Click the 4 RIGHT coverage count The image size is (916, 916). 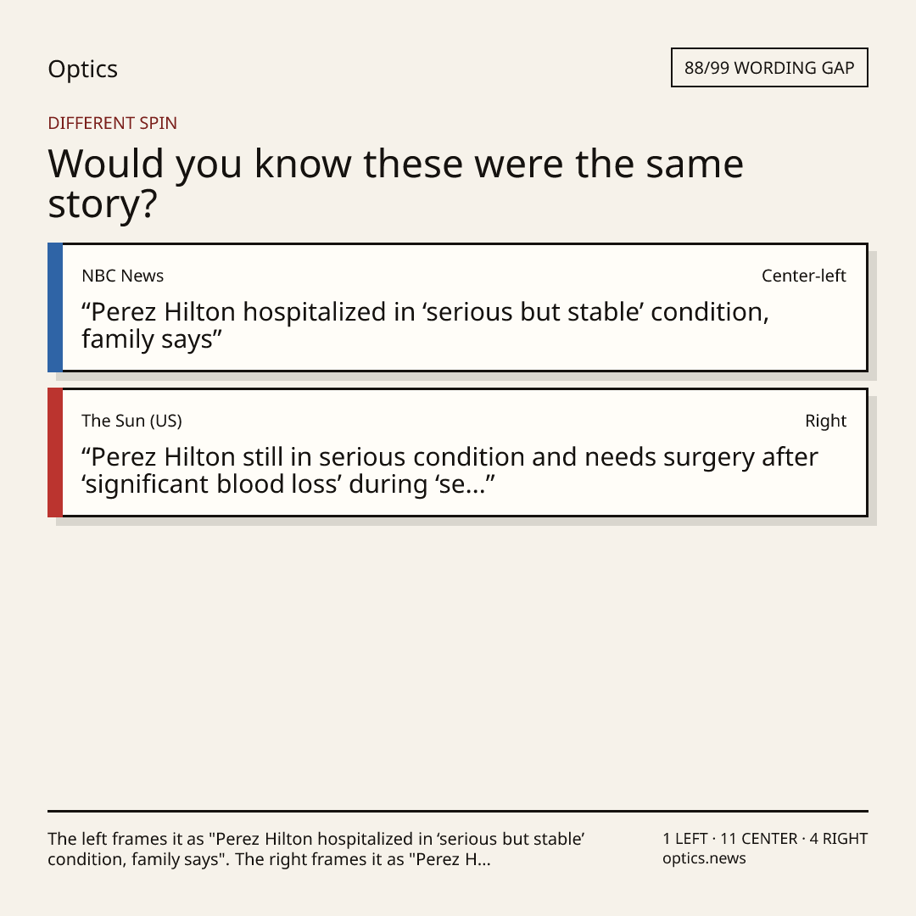click(838, 839)
